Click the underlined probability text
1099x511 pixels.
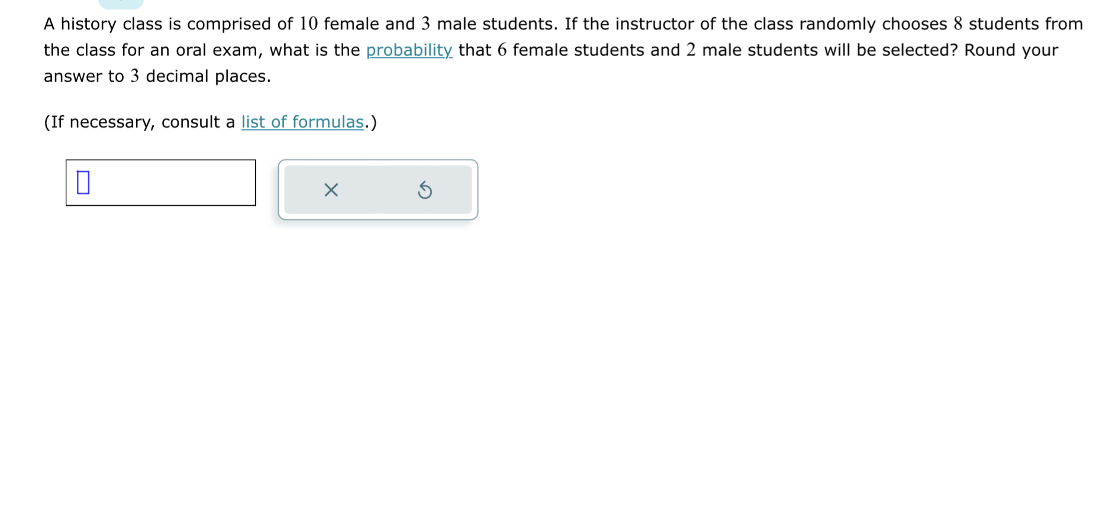coord(409,50)
